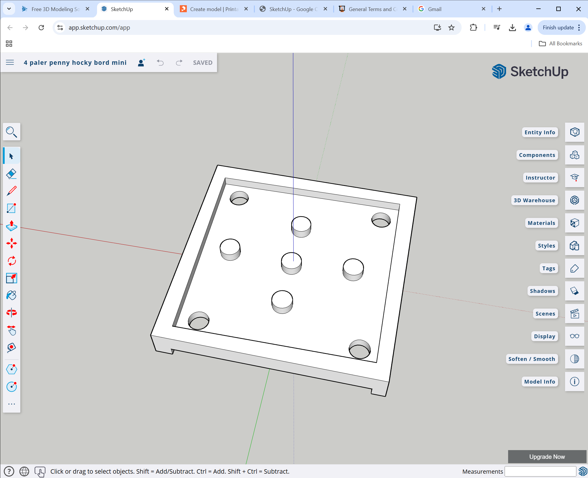The image size is (588, 478).
Task: Redo the last action
Action: (x=179, y=62)
